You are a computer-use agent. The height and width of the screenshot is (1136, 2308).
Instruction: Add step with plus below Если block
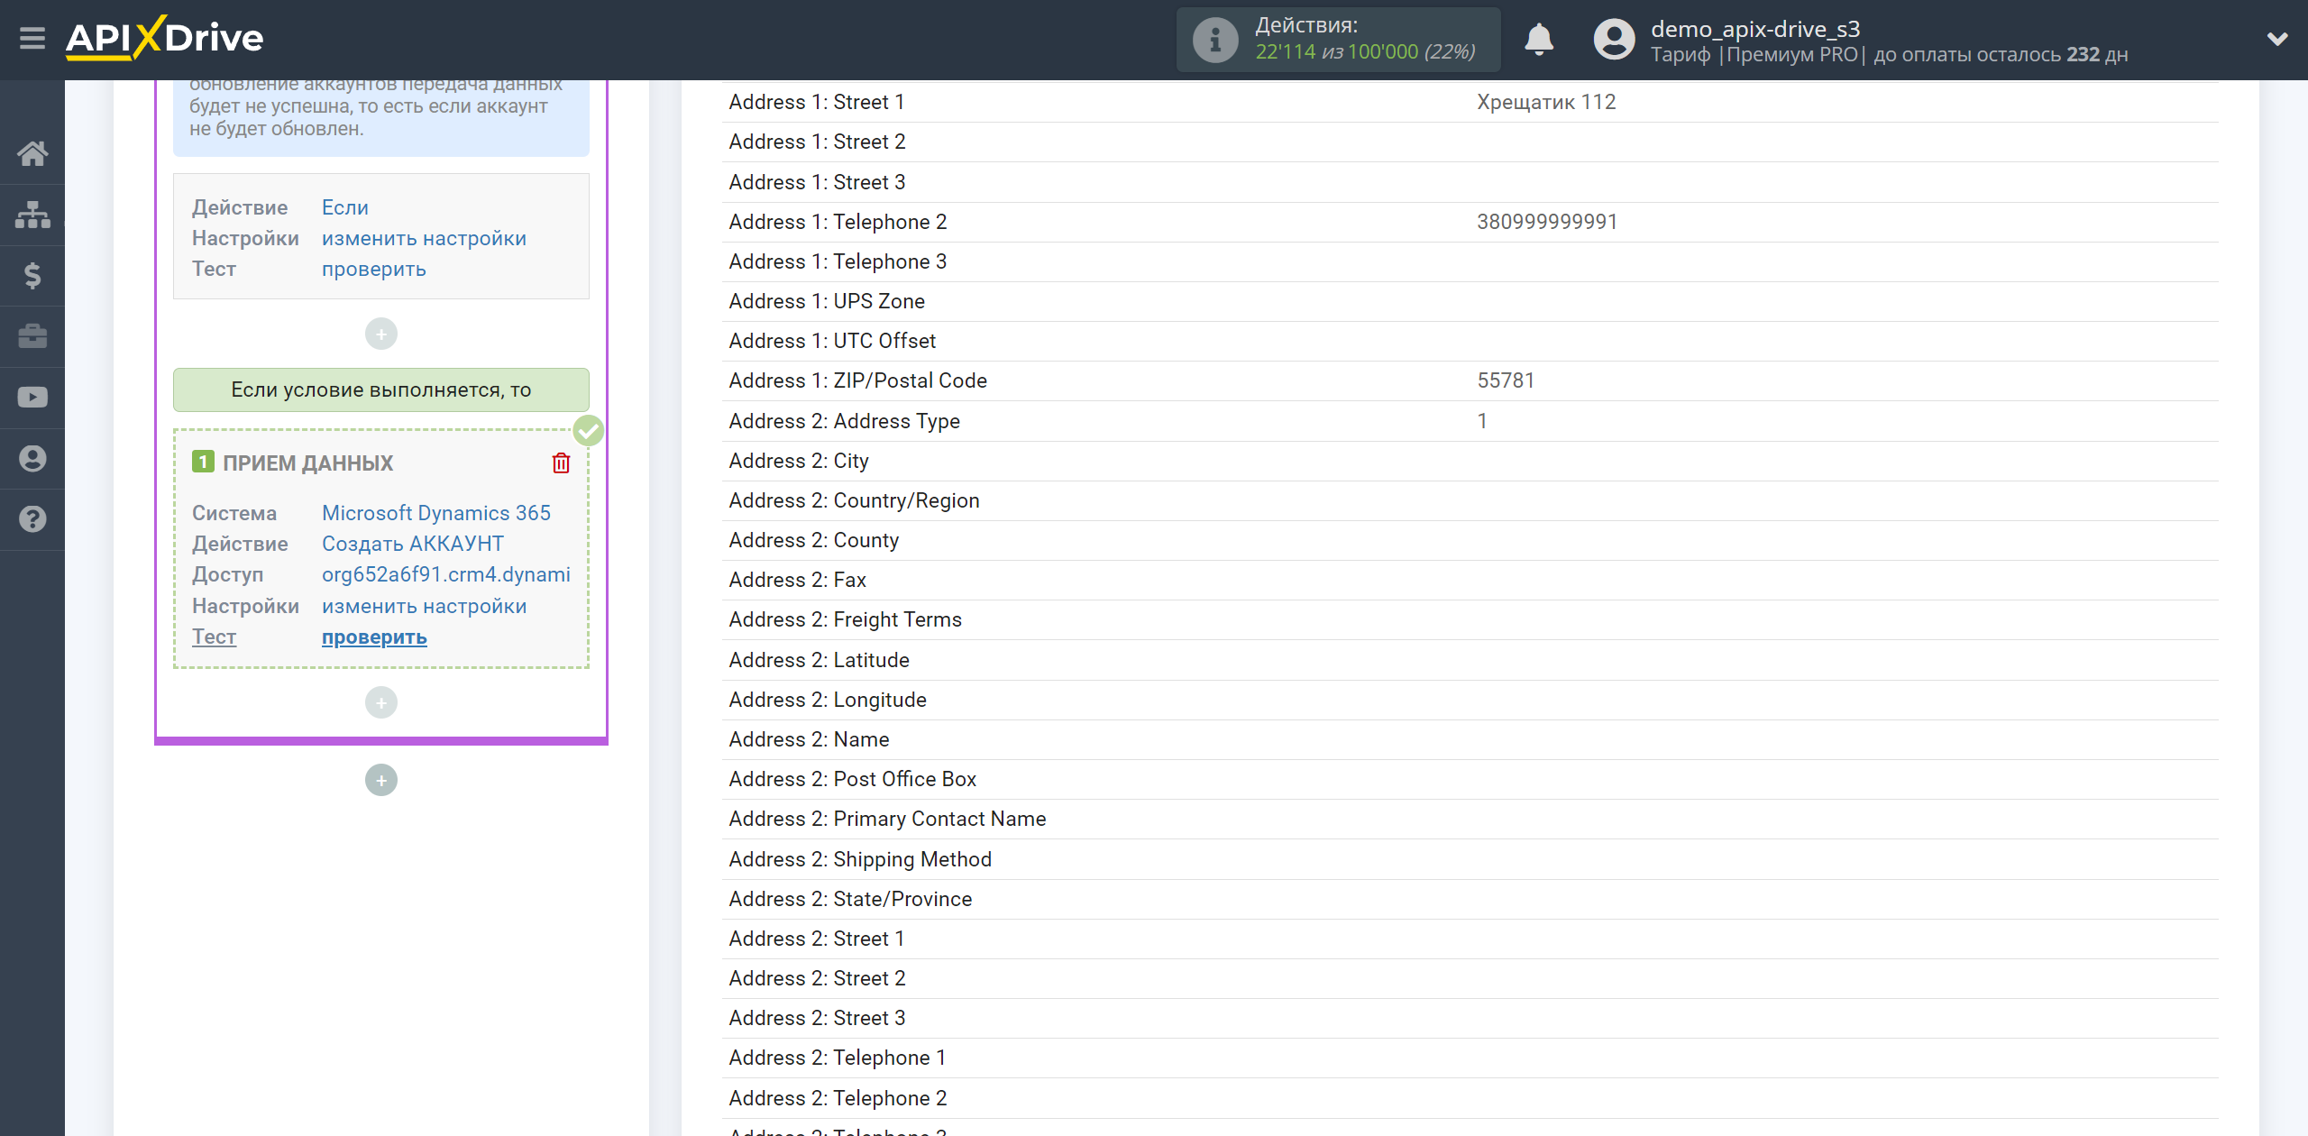click(381, 334)
